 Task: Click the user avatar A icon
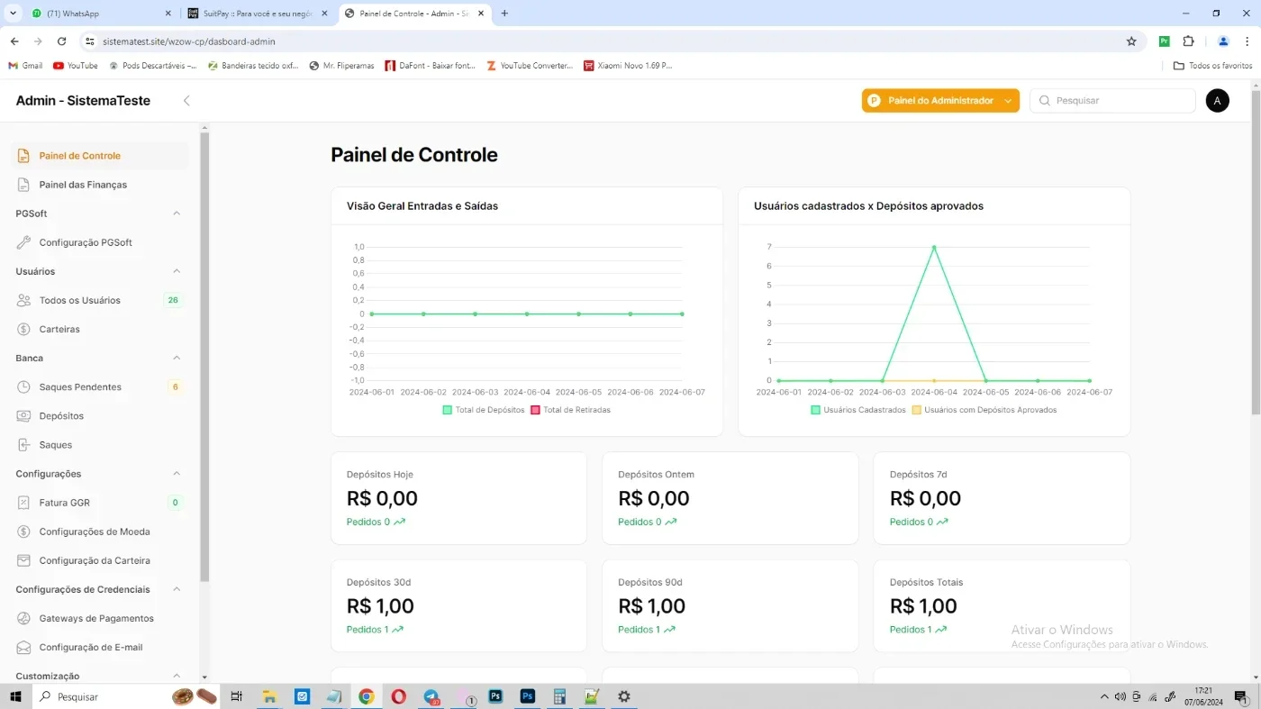[1217, 101]
